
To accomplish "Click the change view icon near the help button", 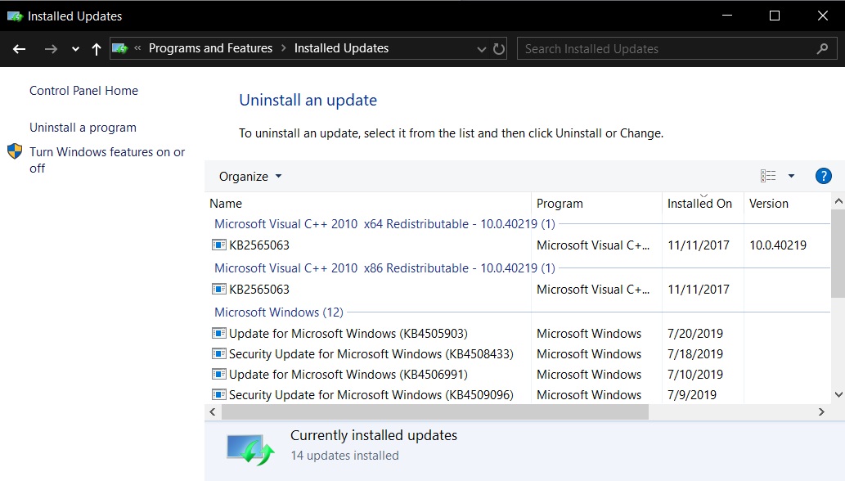I will (x=767, y=175).
